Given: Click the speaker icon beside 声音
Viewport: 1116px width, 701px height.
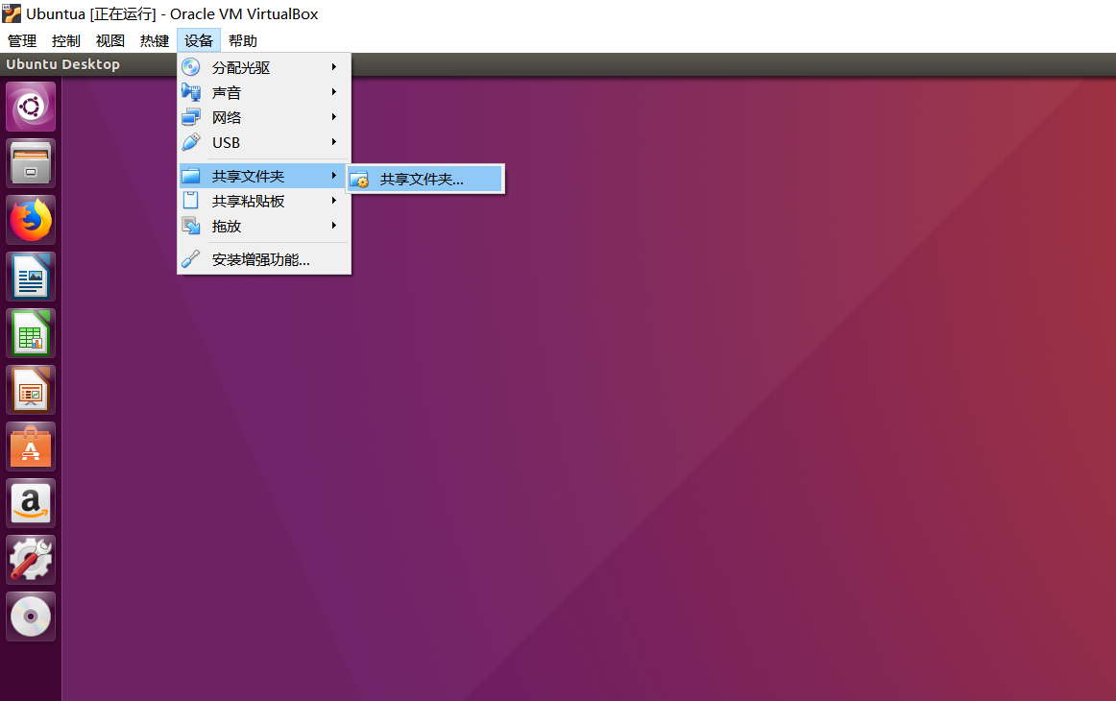Looking at the screenshot, I should 191,92.
